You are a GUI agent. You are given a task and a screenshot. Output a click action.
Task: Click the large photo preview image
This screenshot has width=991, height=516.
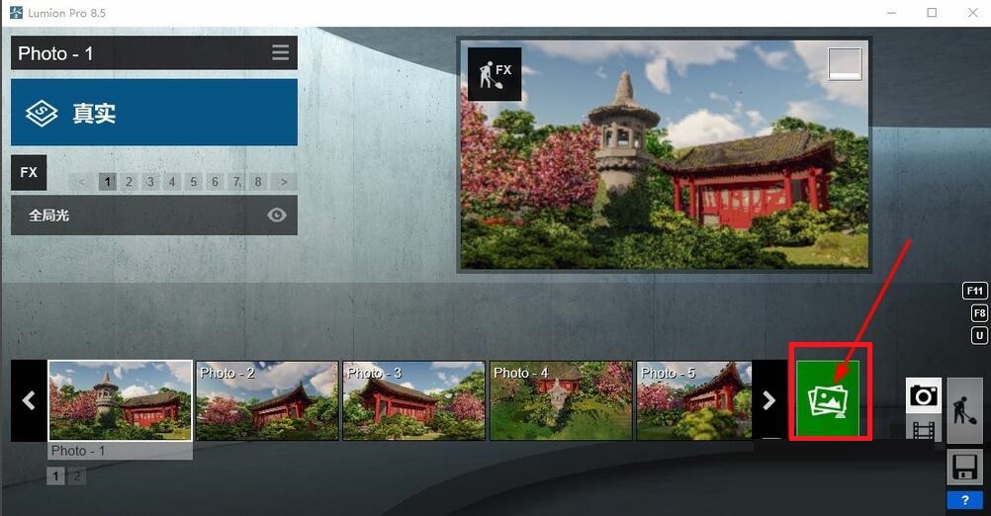click(x=665, y=155)
